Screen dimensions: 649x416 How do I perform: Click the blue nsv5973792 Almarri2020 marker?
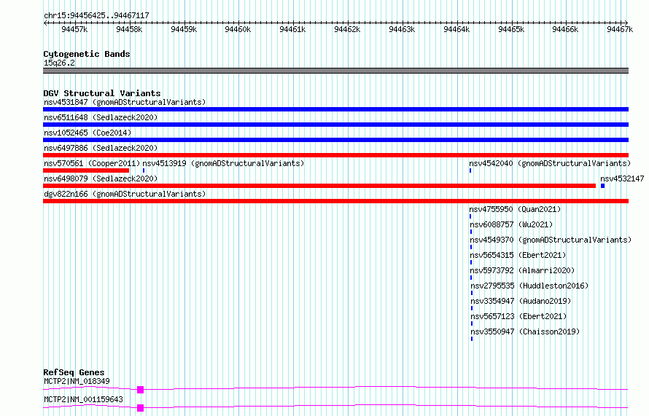(471, 278)
